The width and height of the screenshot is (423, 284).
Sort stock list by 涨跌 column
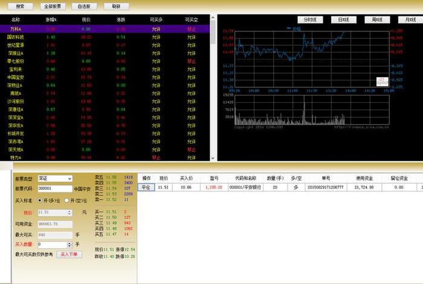(x=121, y=20)
